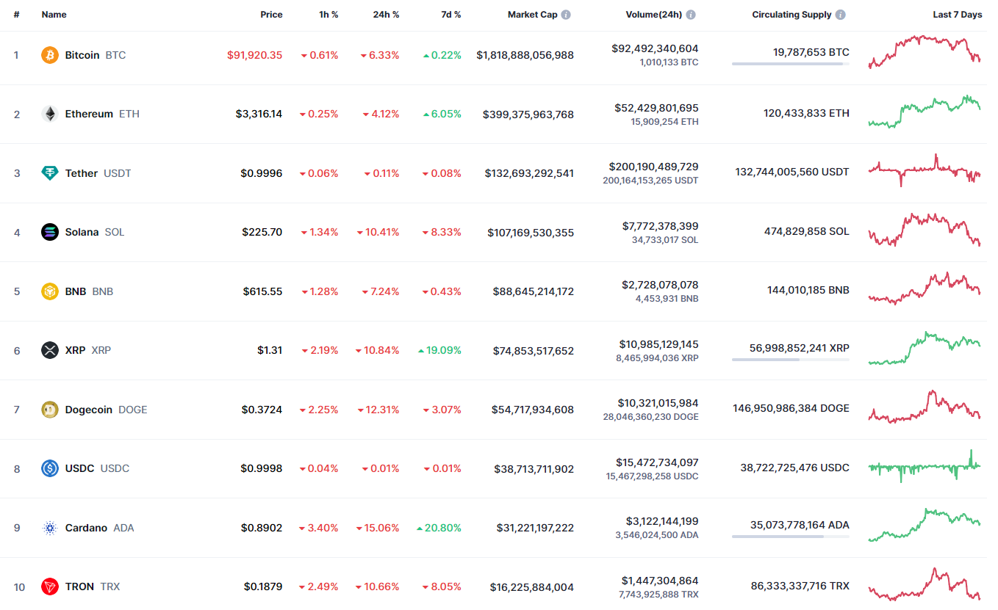
Task: Click the TRON logo icon
Action: pyautogui.click(x=50, y=587)
